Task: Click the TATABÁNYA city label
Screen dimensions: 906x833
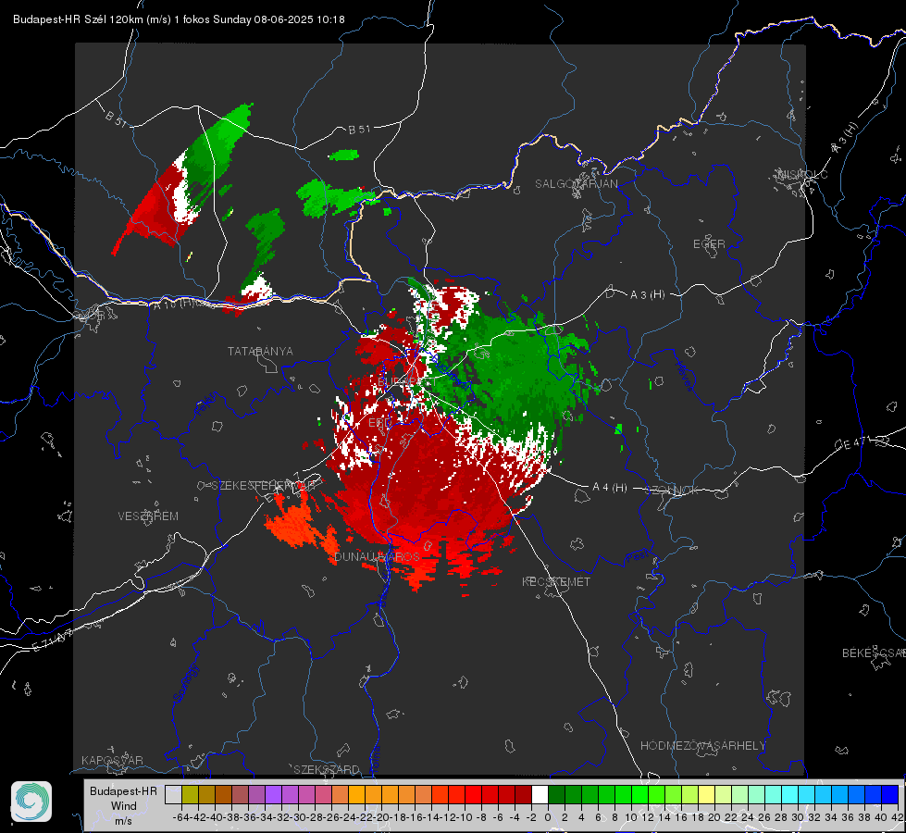Action: click(x=260, y=351)
